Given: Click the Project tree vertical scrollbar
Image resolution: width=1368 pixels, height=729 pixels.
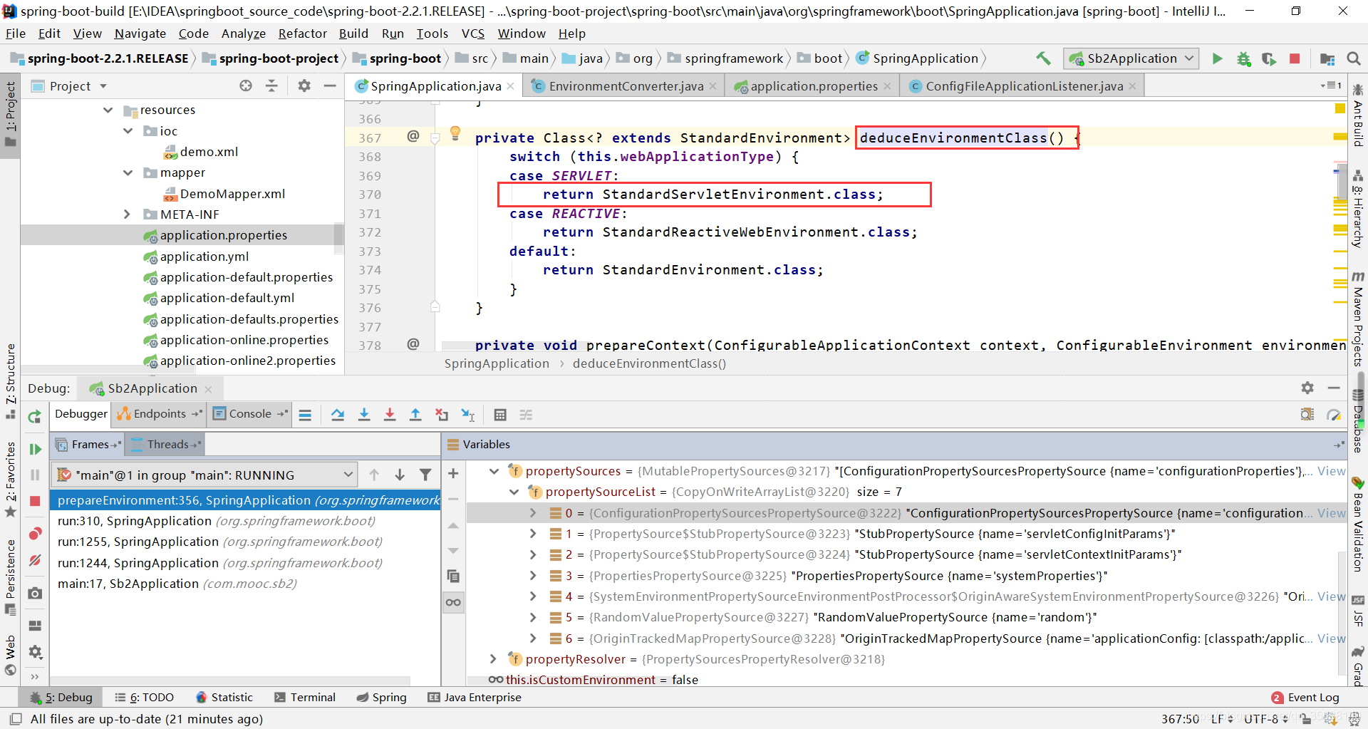Looking at the screenshot, I should 339,239.
